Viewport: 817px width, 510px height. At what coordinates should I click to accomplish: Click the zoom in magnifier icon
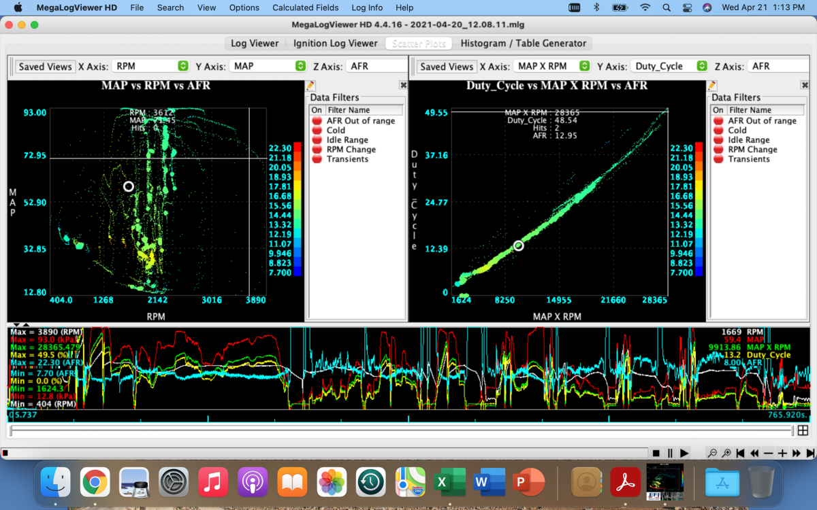[x=726, y=453]
